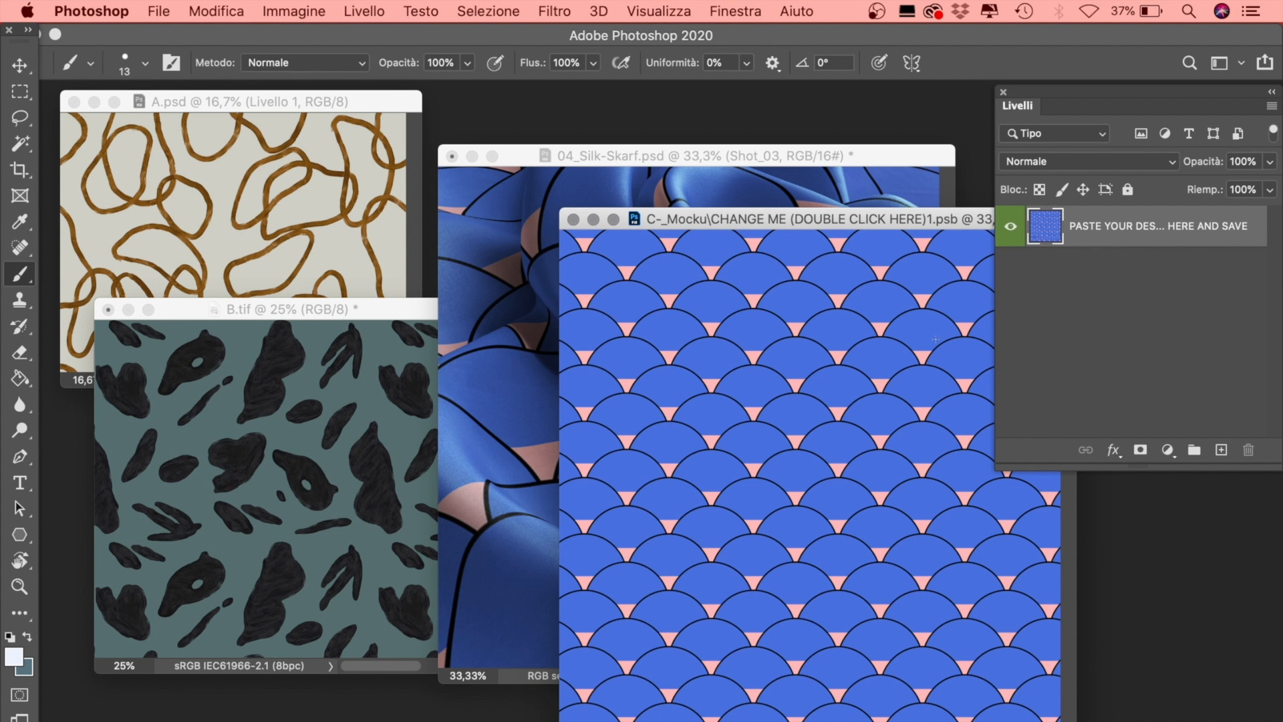
Task: Click the foreground color swatch
Action: pyautogui.click(x=13, y=656)
